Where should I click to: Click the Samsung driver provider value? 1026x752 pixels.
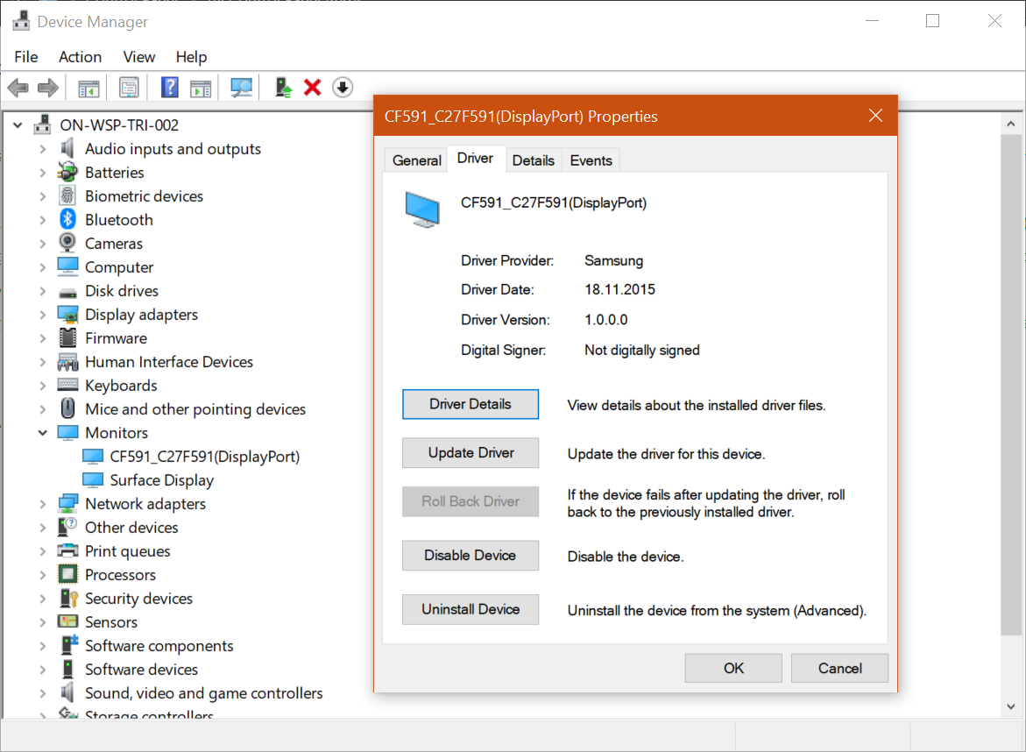point(614,260)
